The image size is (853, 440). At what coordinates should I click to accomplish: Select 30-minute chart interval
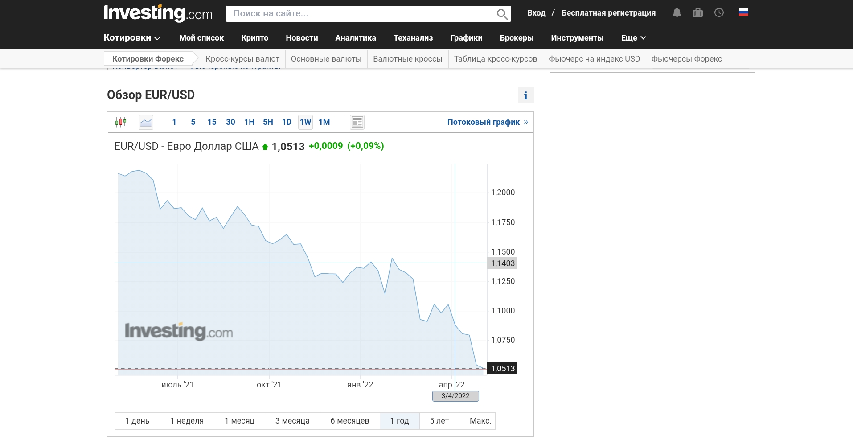click(x=230, y=122)
